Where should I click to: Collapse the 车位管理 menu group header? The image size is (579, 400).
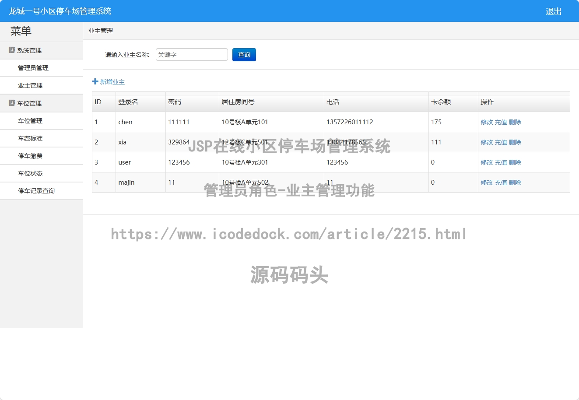tap(41, 103)
